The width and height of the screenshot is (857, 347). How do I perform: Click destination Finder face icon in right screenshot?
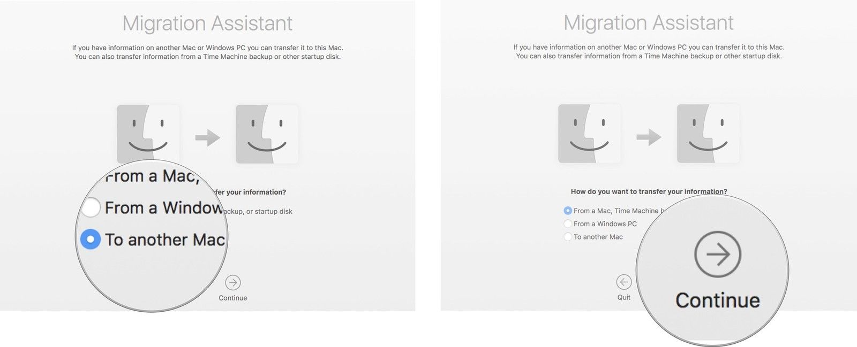tap(708, 134)
